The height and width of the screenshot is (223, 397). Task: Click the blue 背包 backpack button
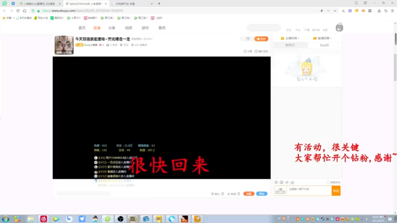262,194
